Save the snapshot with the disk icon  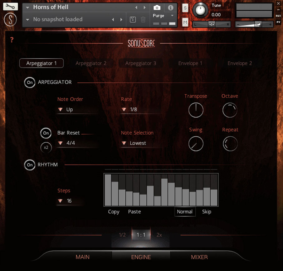pos(133,19)
